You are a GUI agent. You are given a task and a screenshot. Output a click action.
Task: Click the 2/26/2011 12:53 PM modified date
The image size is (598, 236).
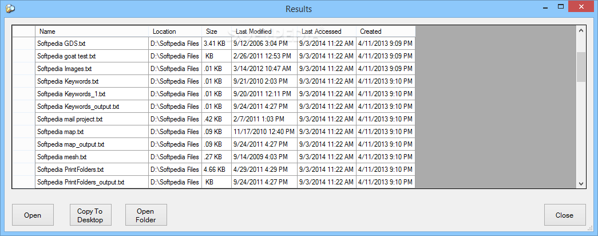click(x=264, y=56)
